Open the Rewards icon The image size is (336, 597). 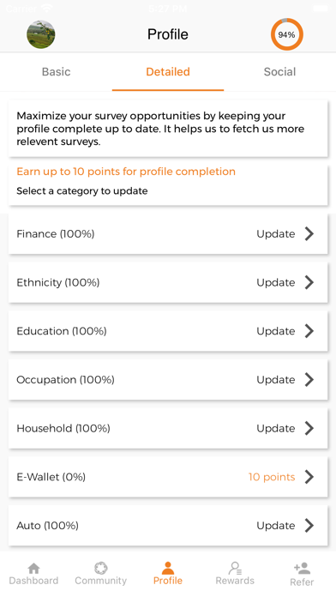point(235,569)
